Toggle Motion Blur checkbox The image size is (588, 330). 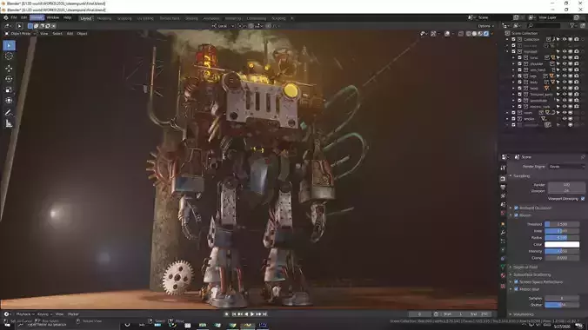[517, 289]
